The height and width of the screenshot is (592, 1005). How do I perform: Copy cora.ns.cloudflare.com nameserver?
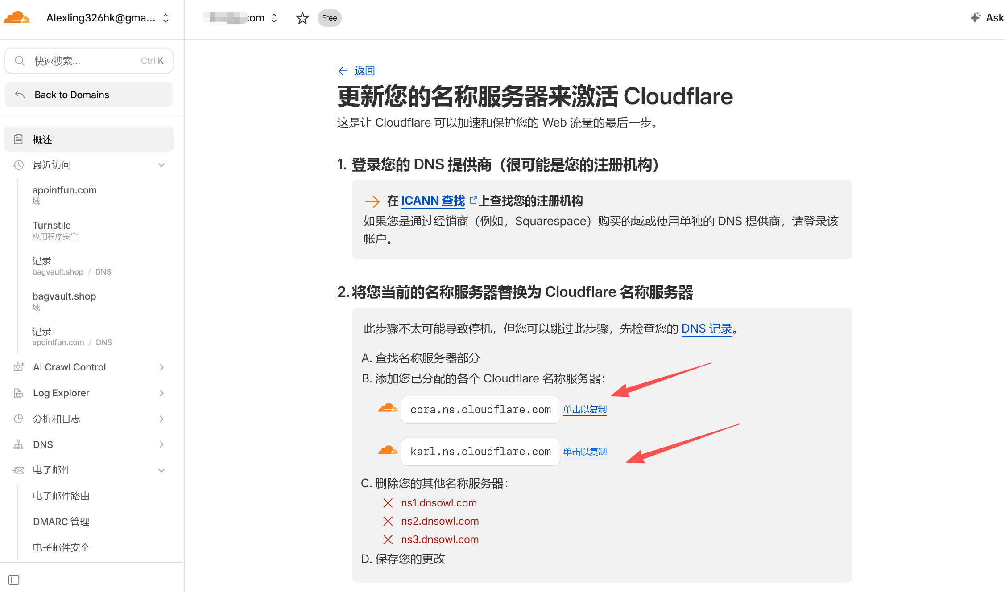tap(584, 409)
